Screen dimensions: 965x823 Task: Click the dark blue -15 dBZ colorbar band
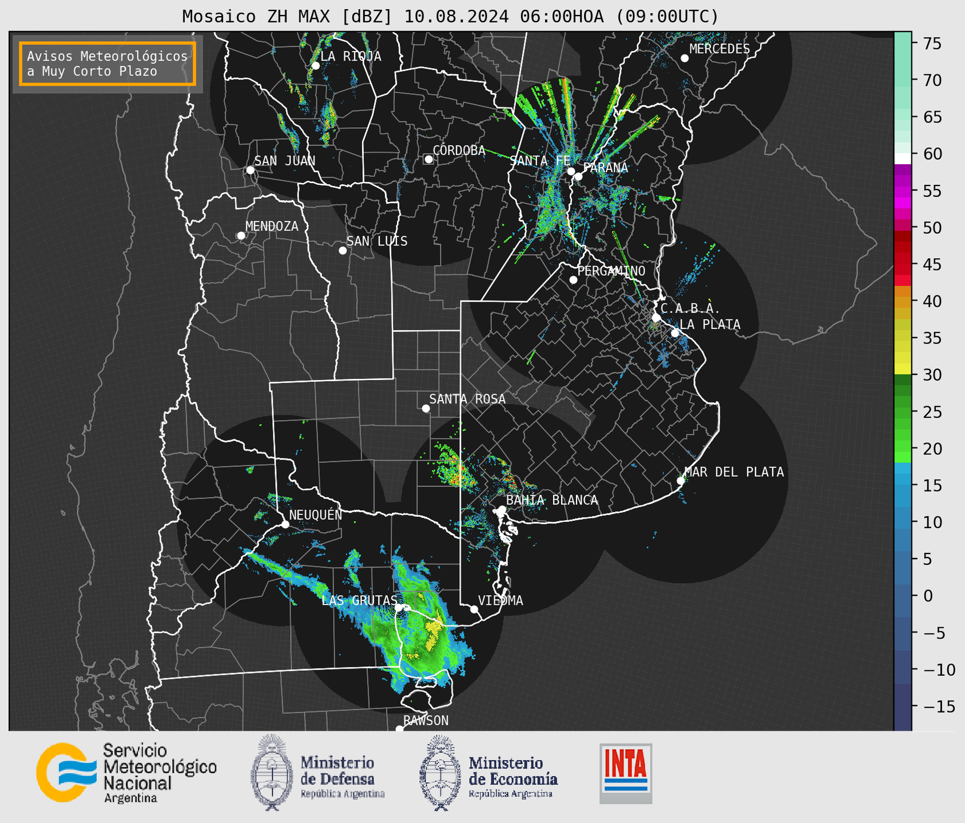click(x=903, y=707)
